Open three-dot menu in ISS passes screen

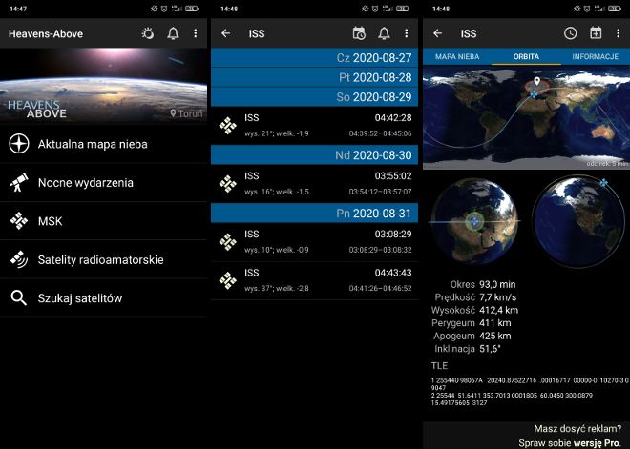click(x=407, y=33)
